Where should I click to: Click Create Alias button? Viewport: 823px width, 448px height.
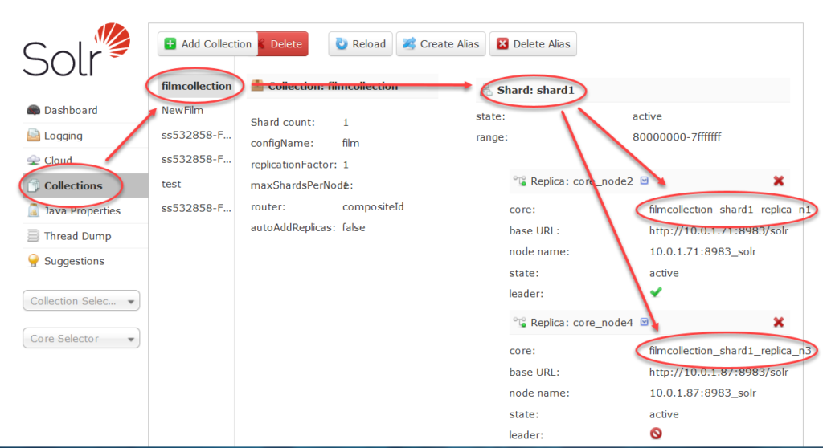pos(441,44)
